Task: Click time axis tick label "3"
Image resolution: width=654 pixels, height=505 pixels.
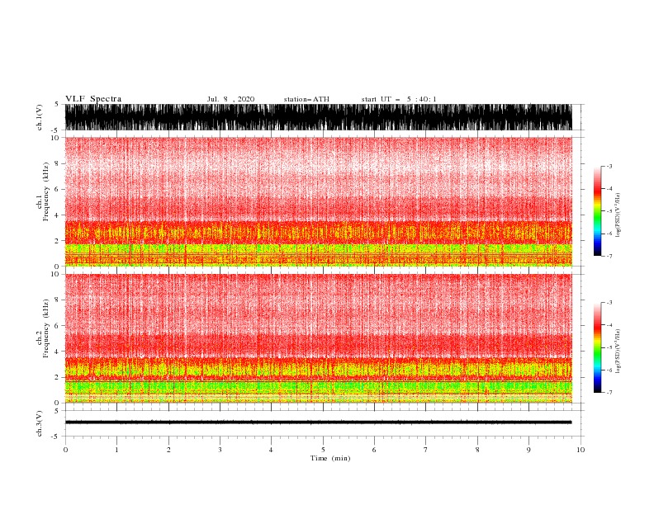Action: (x=220, y=450)
